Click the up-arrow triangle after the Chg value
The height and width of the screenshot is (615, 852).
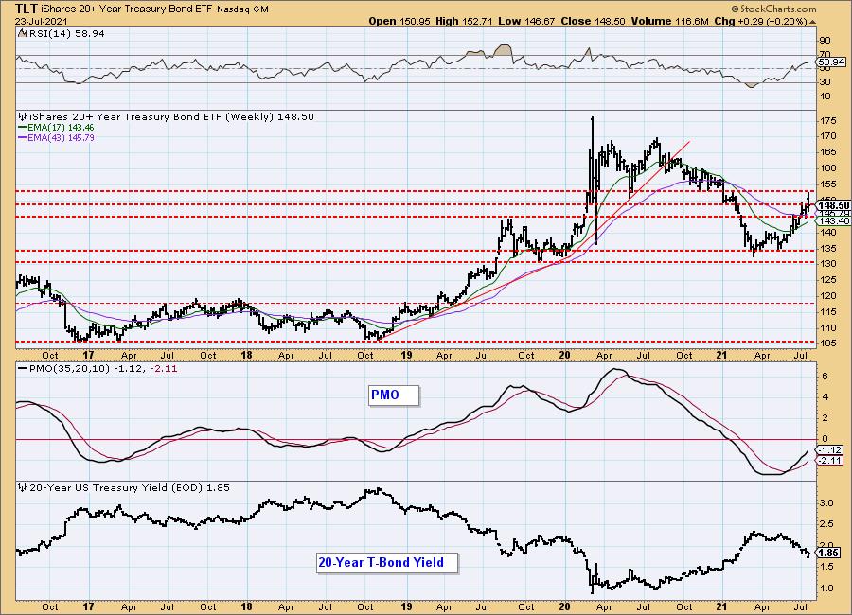click(x=812, y=22)
